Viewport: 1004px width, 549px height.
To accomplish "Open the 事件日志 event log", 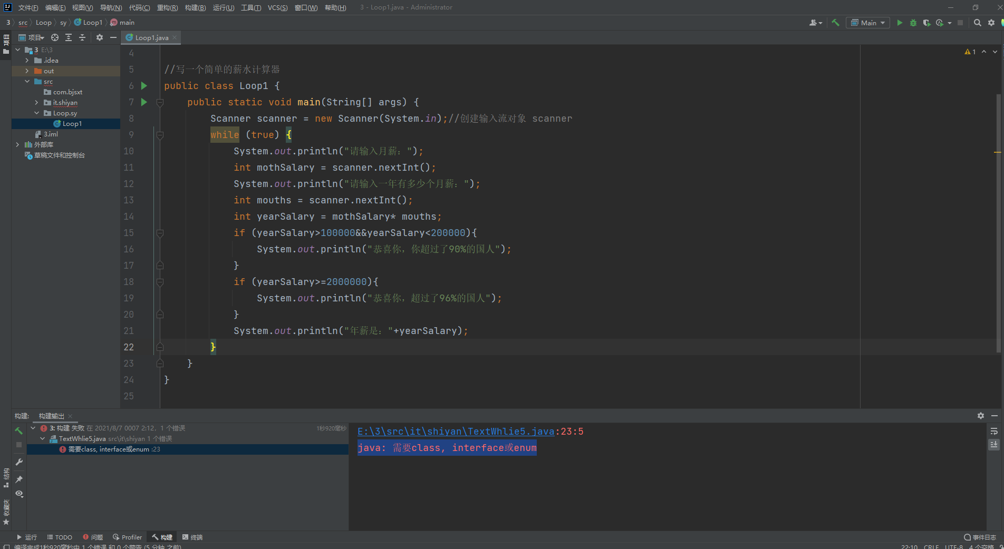I will (980, 537).
